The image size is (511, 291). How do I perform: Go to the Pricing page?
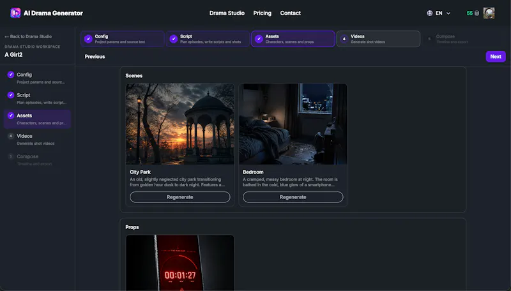pyautogui.click(x=263, y=13)
